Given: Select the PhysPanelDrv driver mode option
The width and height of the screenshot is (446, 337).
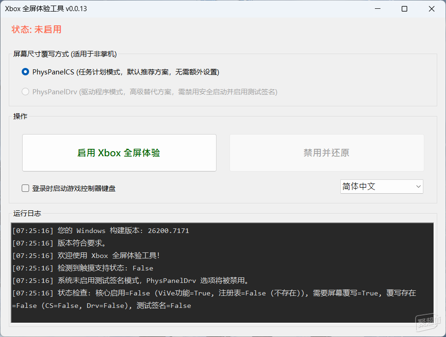Looking at the screenshot, I should click(x=25, y=92).
